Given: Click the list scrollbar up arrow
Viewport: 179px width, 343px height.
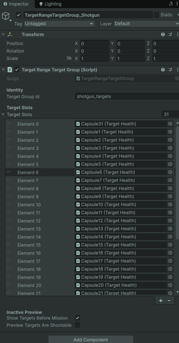Looking at the screenshot, I should [x=177, y=123].
